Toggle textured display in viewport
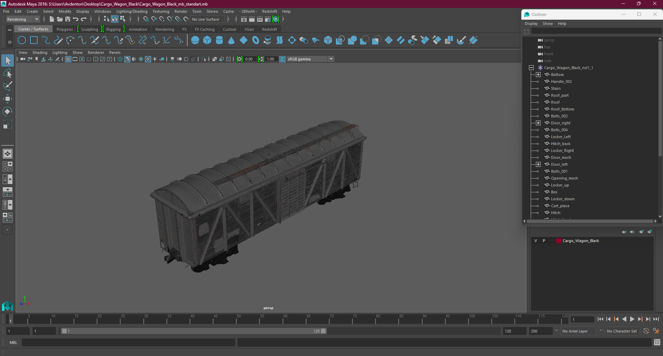The image size is (663, 356). (x=148, y=59)
